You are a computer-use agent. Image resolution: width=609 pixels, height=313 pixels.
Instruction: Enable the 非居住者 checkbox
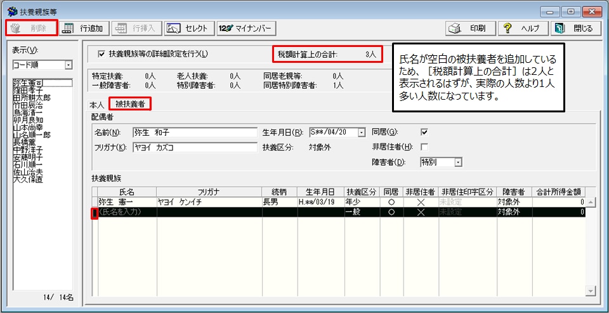coord(424,147)
